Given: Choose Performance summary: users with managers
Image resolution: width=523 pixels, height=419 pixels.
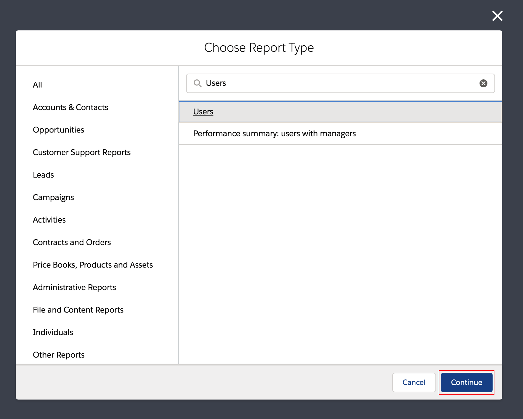Looking at the screenshot, I should point(274,133).
